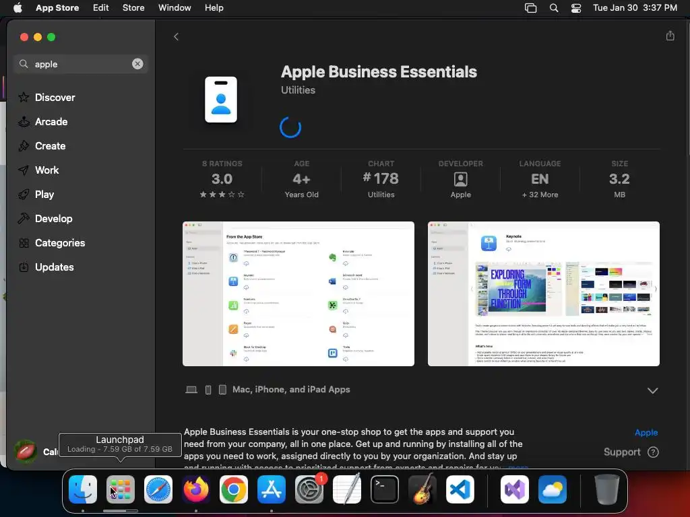
Task: Open Launchpad from the Dock
Action: (x=121, y=489)
